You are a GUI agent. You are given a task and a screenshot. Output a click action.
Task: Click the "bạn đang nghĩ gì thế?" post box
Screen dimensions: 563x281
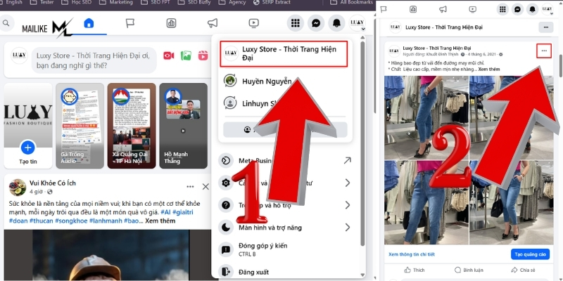click(x=94, y=60)
